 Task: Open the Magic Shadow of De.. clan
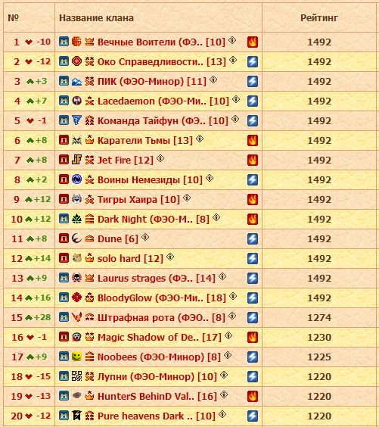click(160, 338)
